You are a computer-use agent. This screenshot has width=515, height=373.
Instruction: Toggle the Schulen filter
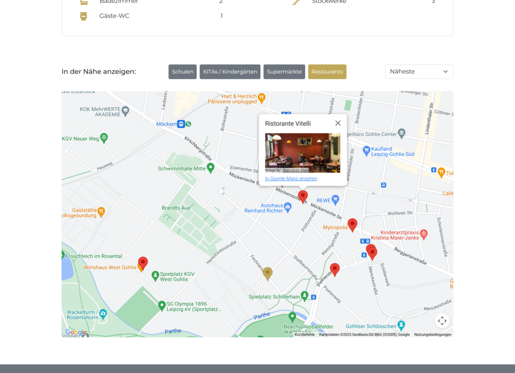pos(182,71)
